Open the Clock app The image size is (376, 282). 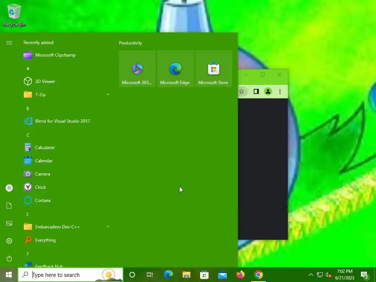[67, 187]
